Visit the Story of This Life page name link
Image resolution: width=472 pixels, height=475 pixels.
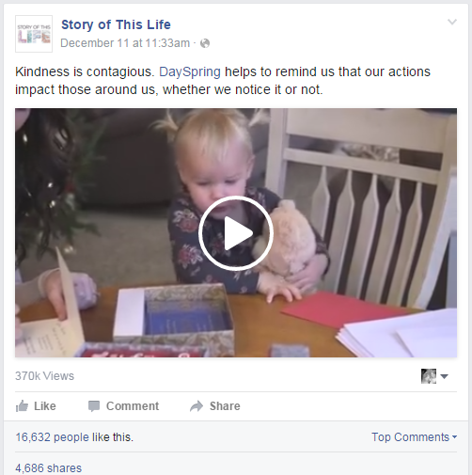[116, 24]
